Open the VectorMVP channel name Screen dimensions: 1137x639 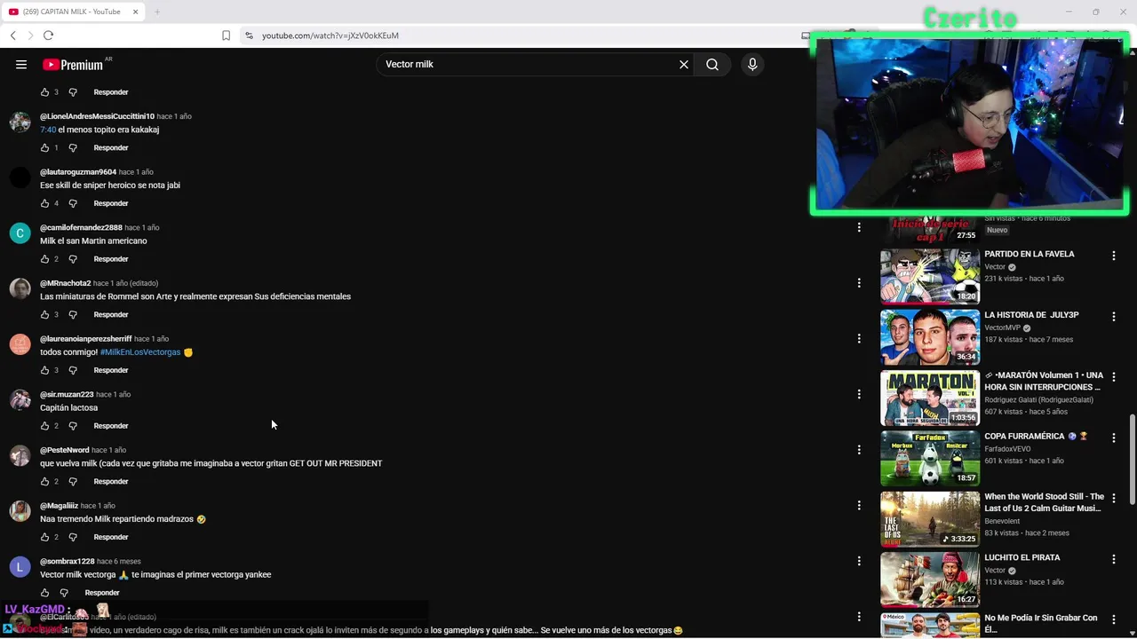point(1002,327)
